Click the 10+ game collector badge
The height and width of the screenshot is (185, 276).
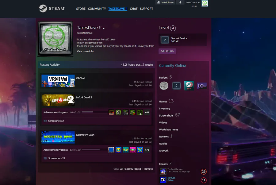(x=201, y=86)
